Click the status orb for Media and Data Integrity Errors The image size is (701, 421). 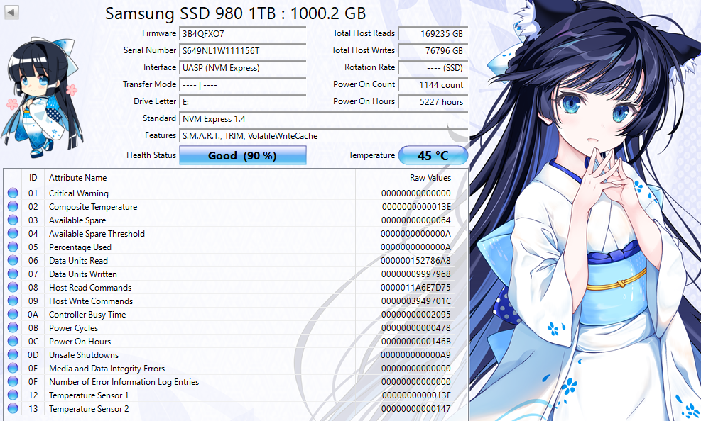pos(13,368)
